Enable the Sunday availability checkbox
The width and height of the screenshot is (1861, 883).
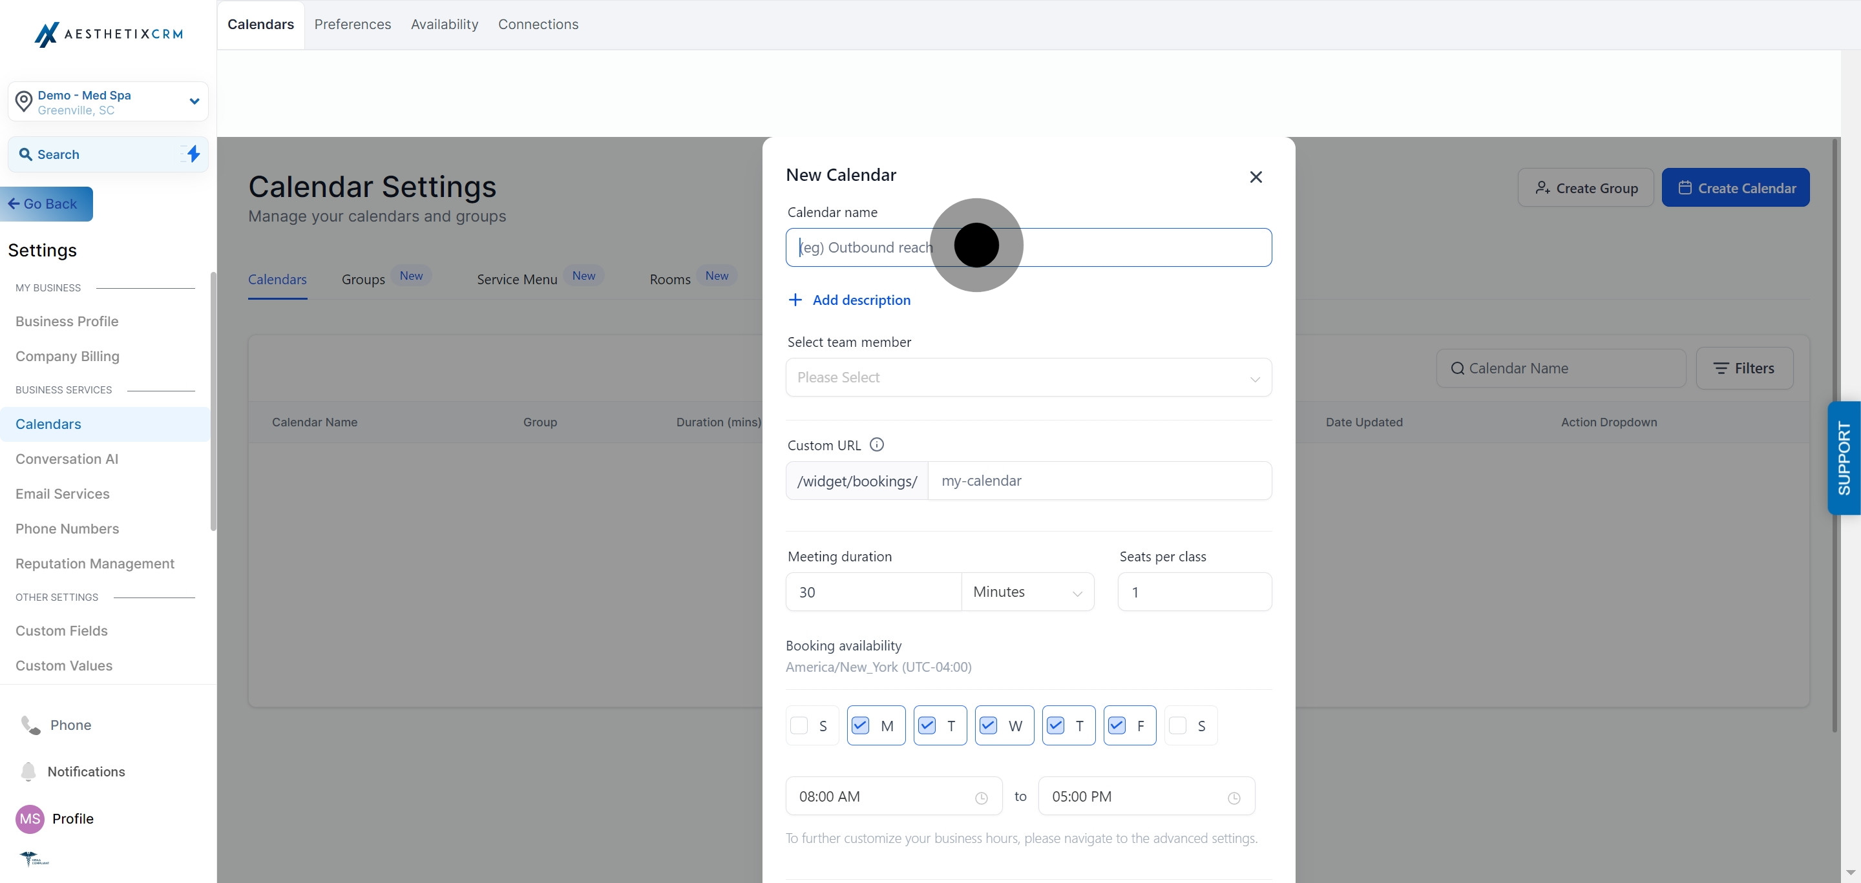point(799,725)
